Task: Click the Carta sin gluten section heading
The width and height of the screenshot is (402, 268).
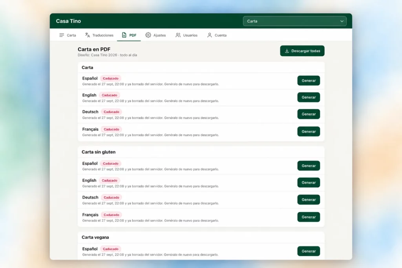Action: click(99, 152)
